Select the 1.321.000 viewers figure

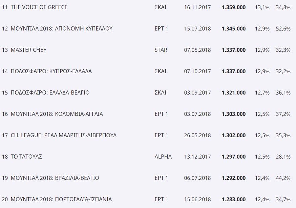pyautogui.click(x=234, y=93)
